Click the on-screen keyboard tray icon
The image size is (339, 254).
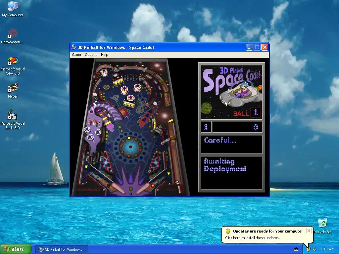[296, 249]
